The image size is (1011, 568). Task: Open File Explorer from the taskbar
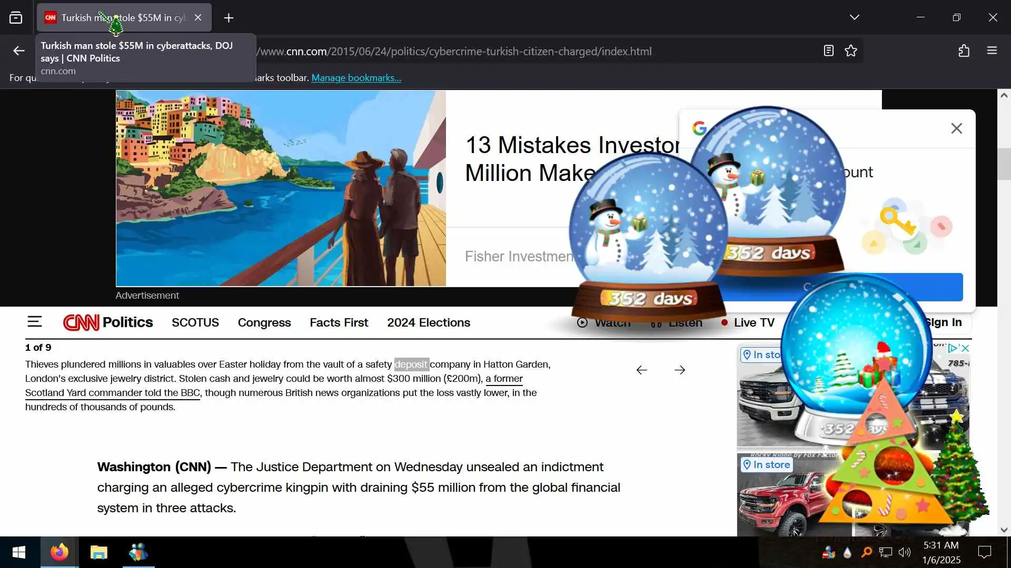(x=98, y=552)
